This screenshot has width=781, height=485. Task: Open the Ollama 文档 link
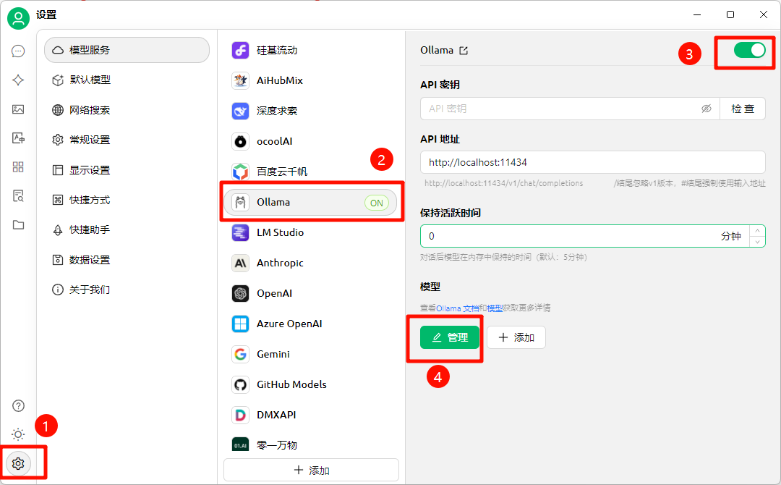(457, 308)
